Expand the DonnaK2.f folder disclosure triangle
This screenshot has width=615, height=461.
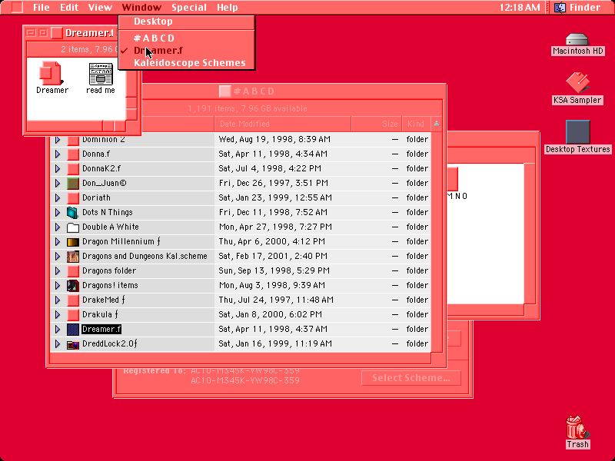click(58, 168)
